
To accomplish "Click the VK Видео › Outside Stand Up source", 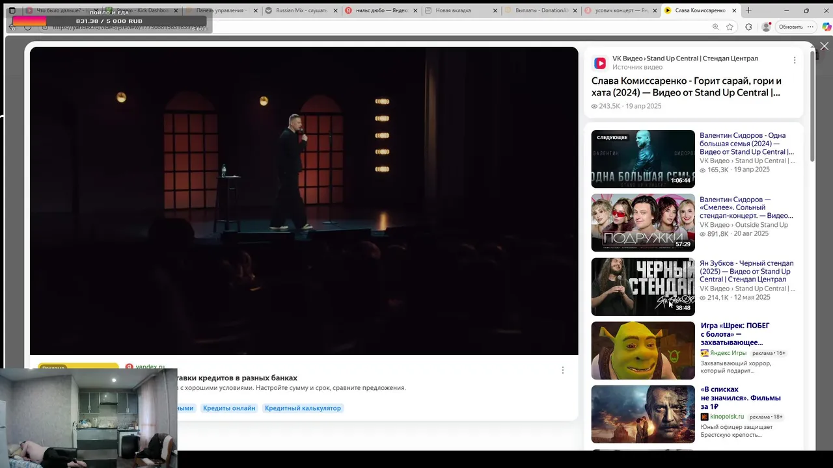I will tap(744, 225).
